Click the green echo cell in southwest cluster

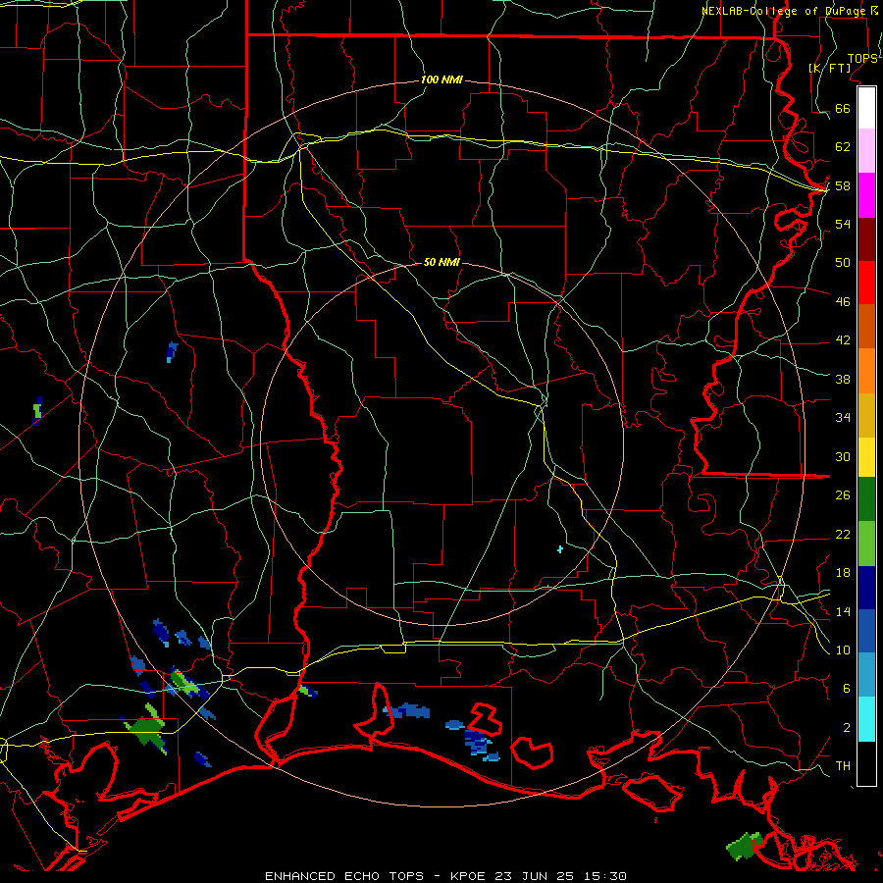tap(149, 729)
